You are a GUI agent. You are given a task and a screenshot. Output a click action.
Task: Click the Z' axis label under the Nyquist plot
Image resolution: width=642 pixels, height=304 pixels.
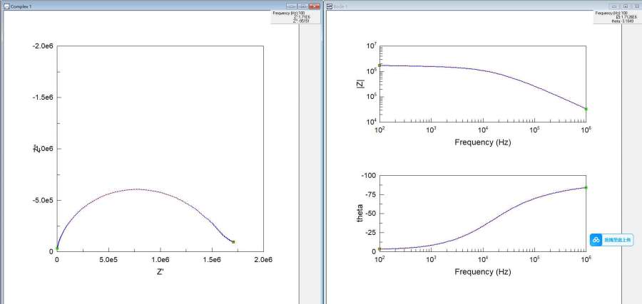click(160, 272)
